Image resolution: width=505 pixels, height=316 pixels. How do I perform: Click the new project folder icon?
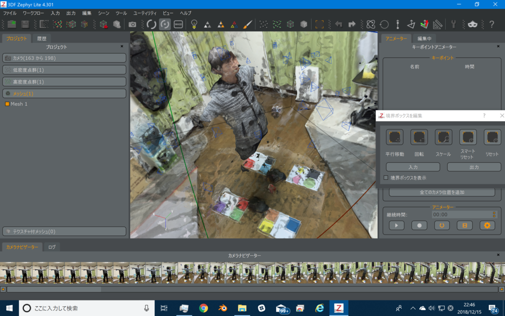12,24
